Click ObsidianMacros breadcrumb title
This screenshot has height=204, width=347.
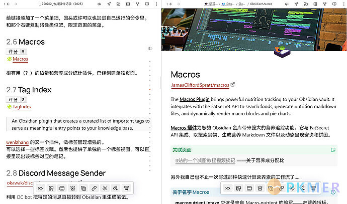pos(261,4)
